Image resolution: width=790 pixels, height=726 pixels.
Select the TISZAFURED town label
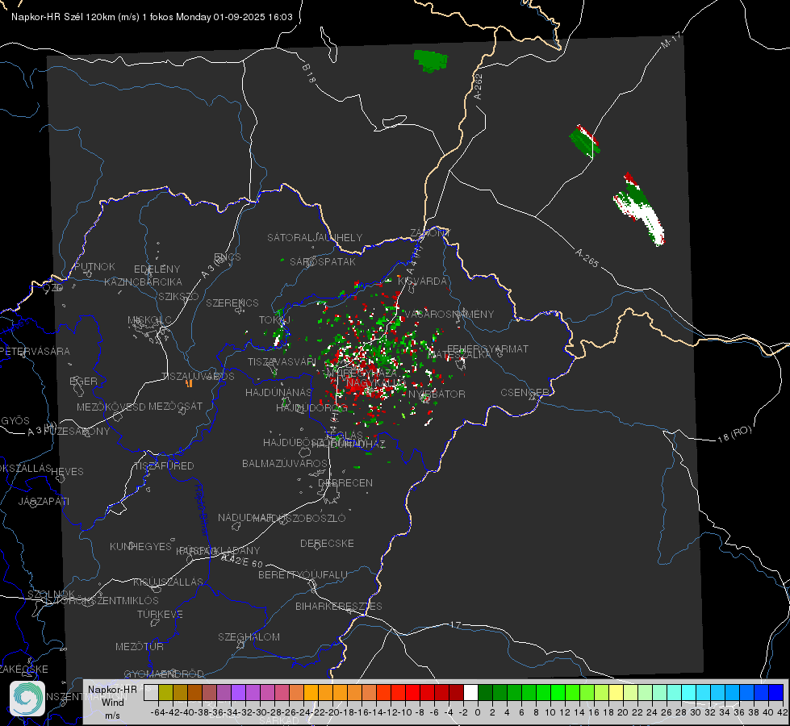point(164,465)
